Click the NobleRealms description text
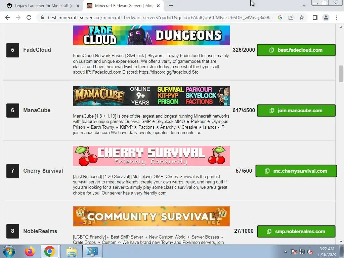This screenshot has width=344, height=258. click(148, 240)
